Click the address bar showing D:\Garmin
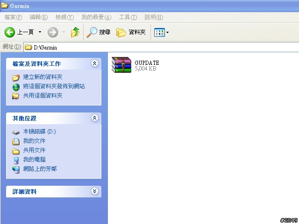The height and width of the screenshot is (224, 299). pos(161,47)
